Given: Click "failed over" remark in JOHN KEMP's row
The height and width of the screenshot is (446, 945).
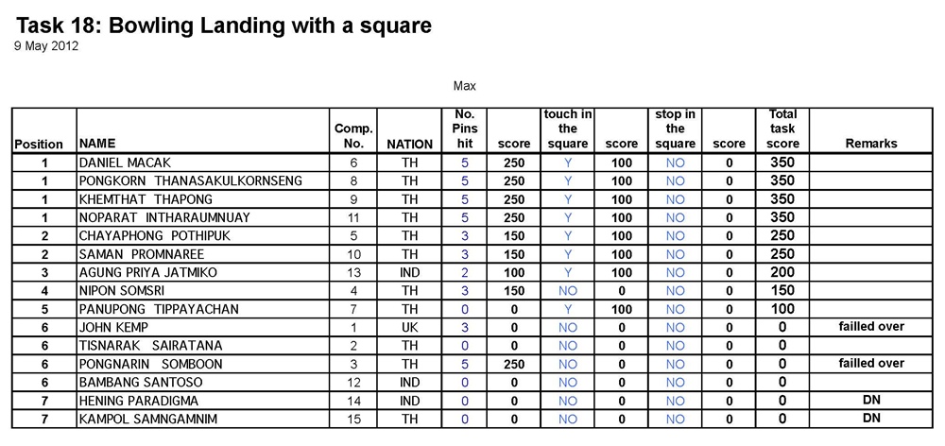Looking at the screenshot, I should pyautogui.click(x=871, y=326).
